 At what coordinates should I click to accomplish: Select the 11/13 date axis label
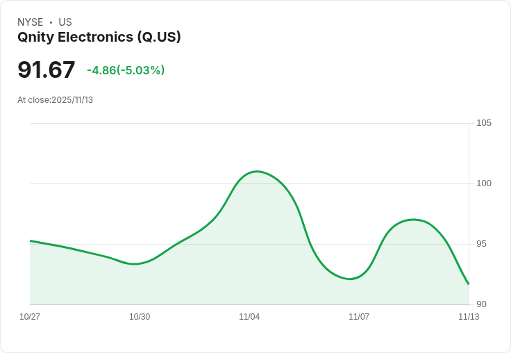[x=469, y=316]
